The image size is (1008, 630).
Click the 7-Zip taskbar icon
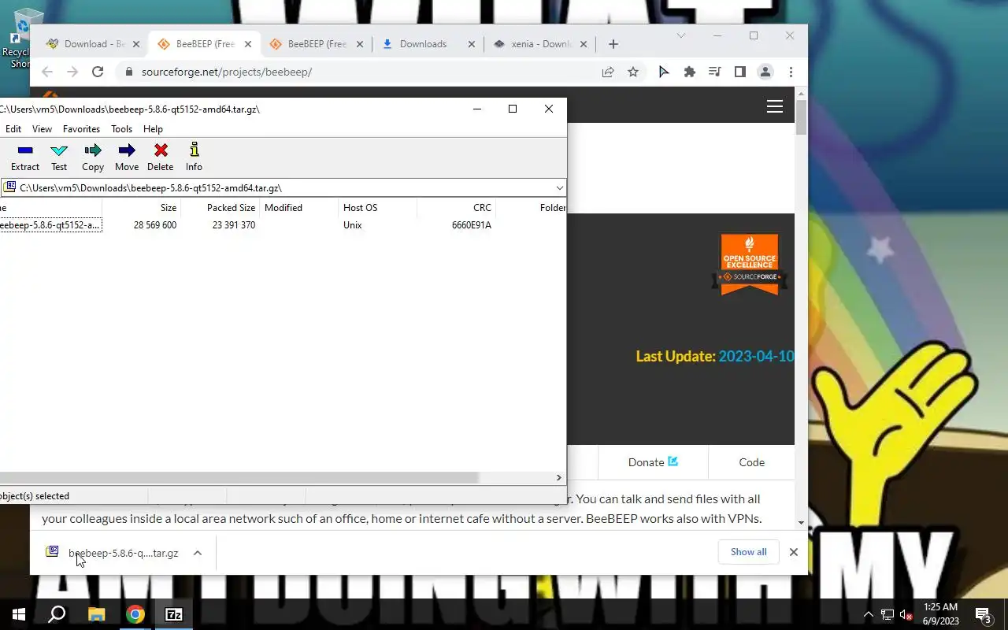174,614
